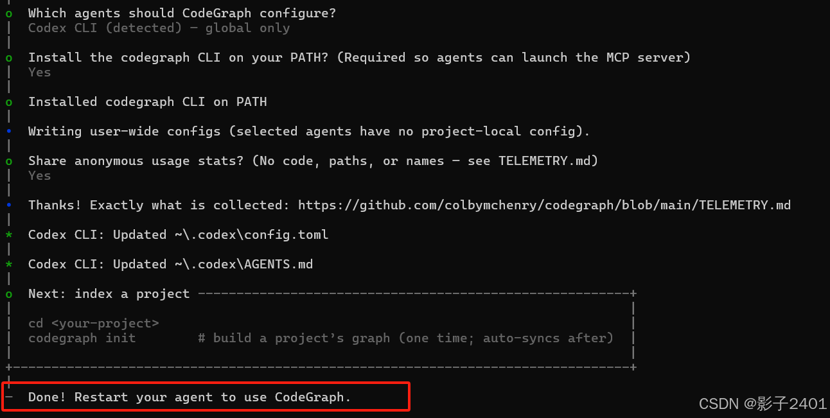Click the "codegraph init" command
The image size is (830, 418).
pos(82,338)
